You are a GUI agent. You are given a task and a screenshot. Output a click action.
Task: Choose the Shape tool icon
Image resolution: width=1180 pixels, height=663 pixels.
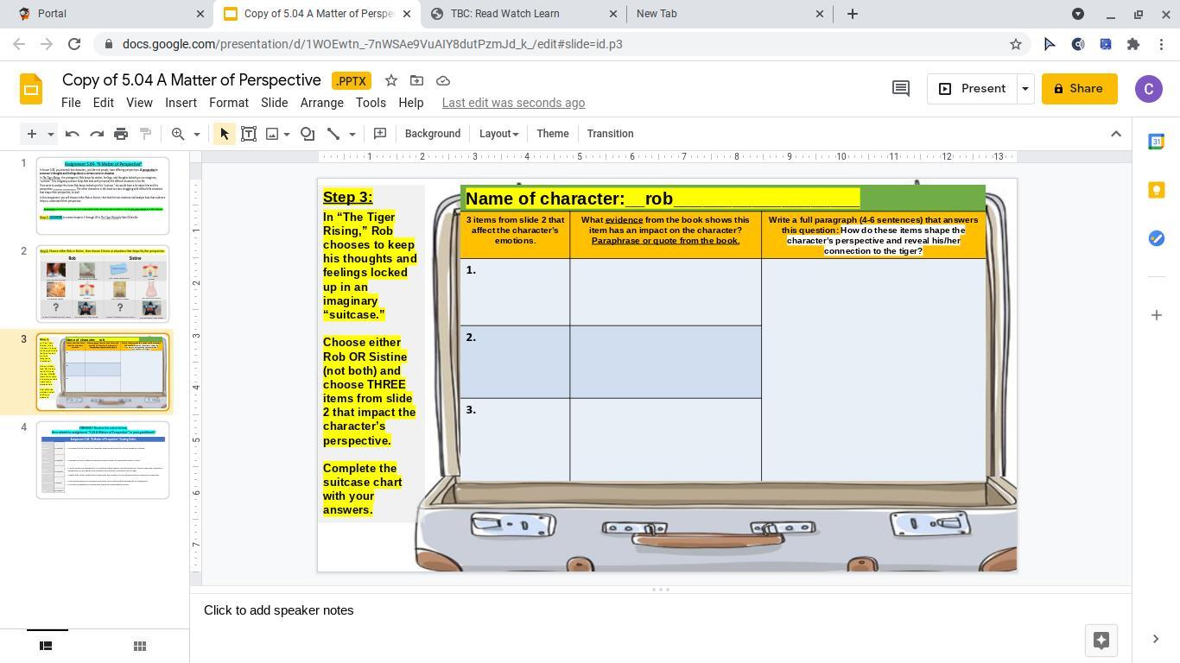coord(308,134)
